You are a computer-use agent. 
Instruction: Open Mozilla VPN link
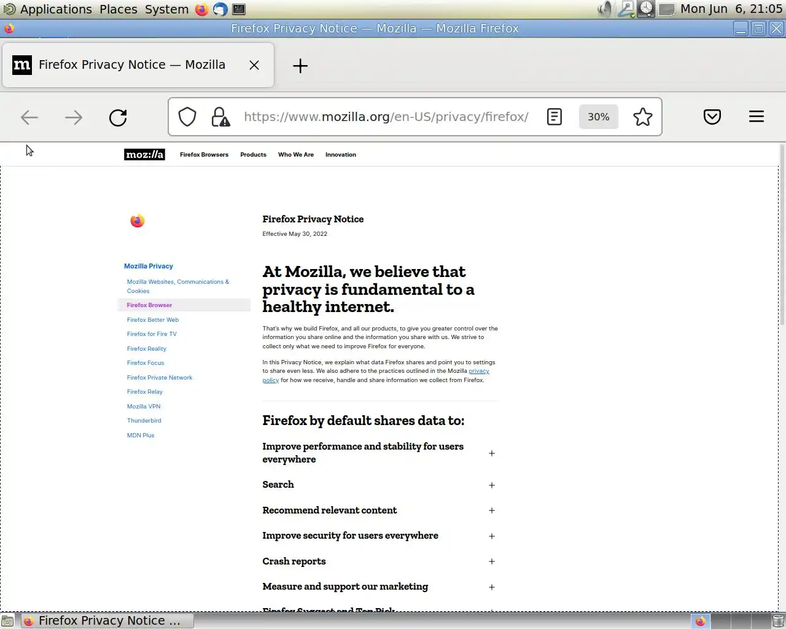click(144, 407)
